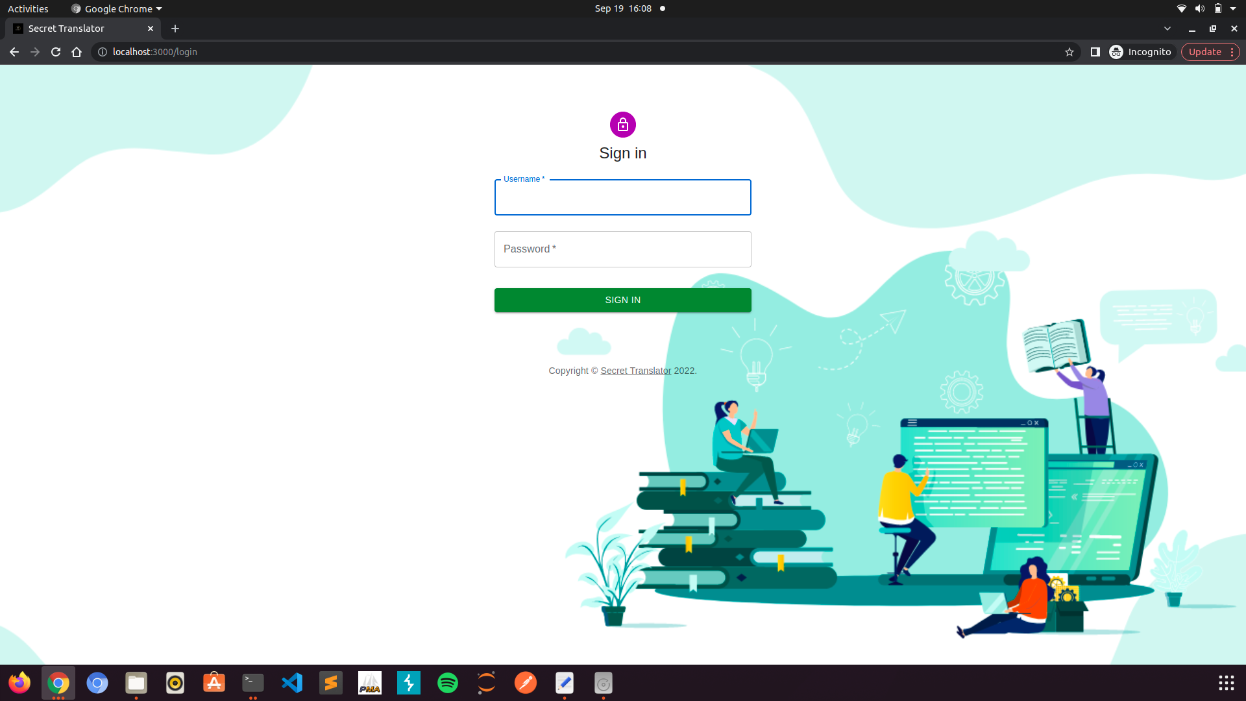Open the Terminal from the dock
1246x701 pixels.
tap(253, 683)
